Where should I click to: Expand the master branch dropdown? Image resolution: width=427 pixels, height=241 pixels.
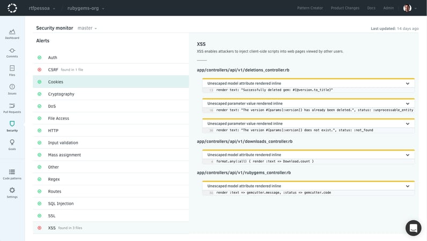coord(87,28)
